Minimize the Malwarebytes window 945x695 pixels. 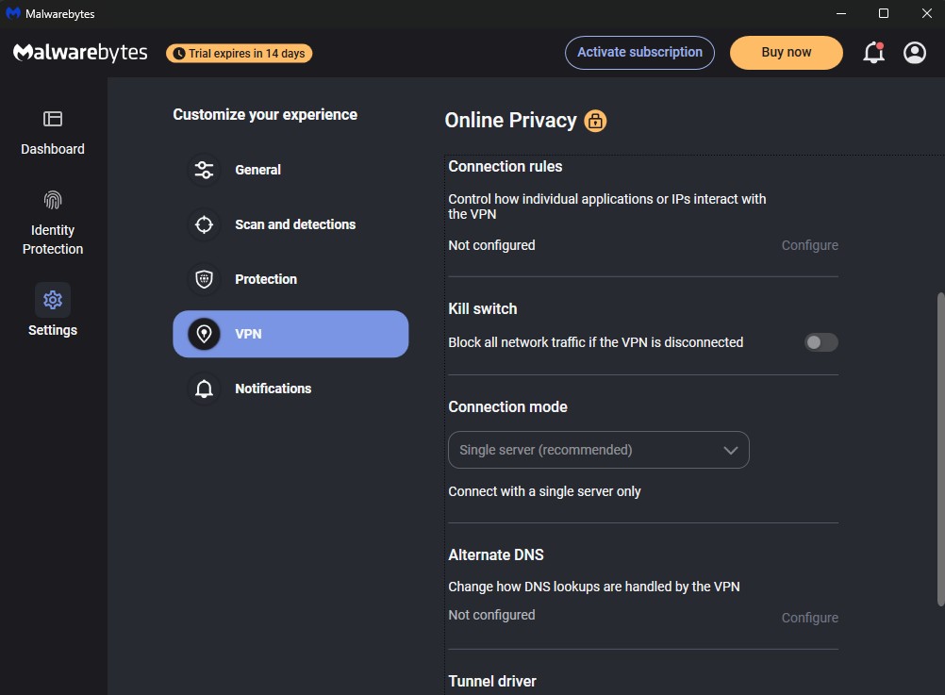coord(841,13)
